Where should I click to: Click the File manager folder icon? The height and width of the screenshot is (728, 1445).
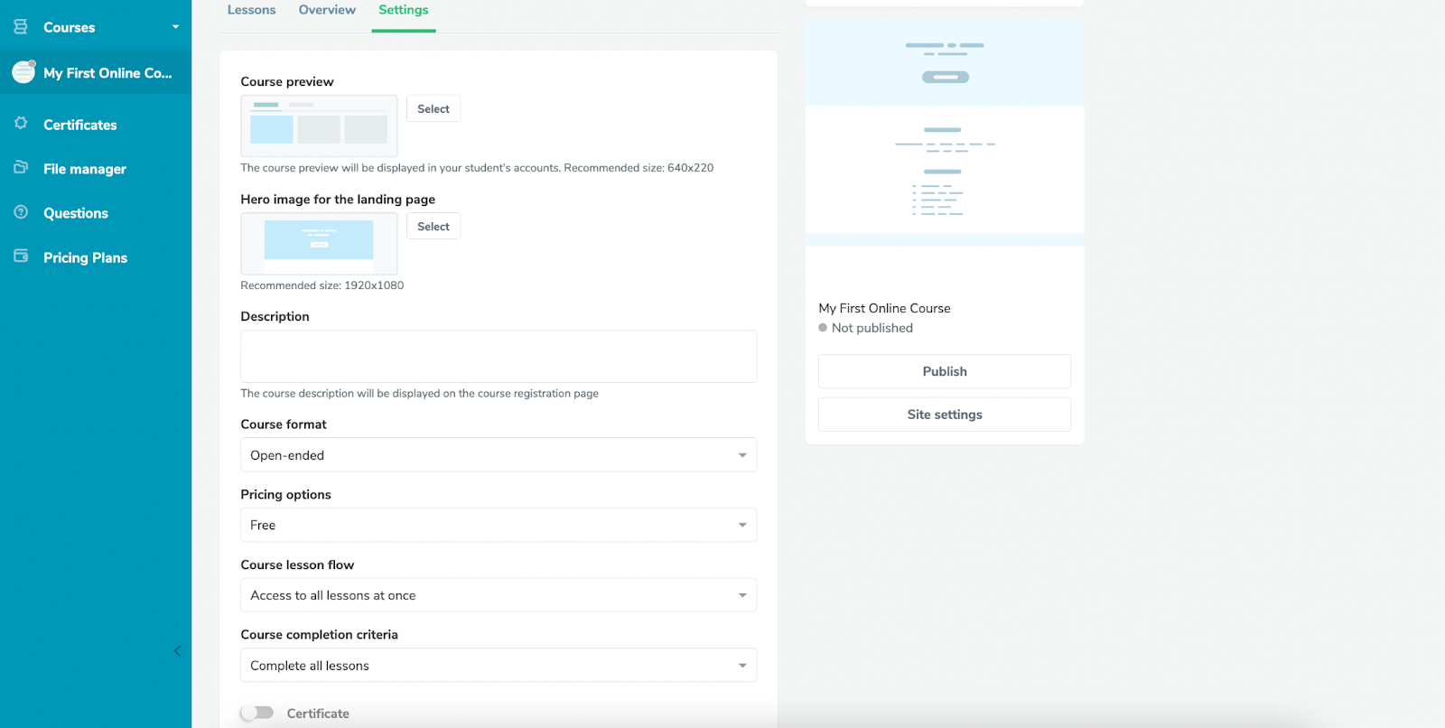click(x=21, y=167)
